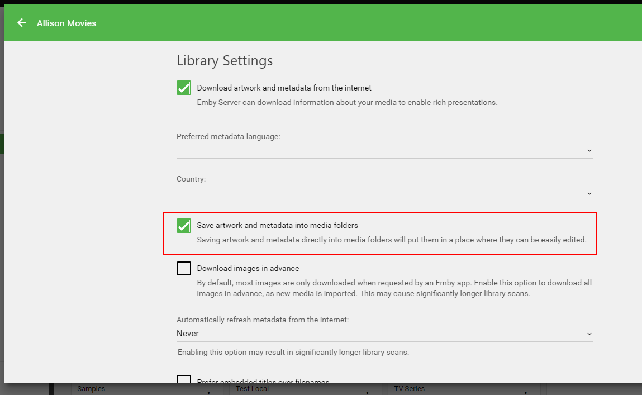Click the 'significantly longer library scans' note under Never
Viewport: 642px width, 395px height.
pos(293,352)
